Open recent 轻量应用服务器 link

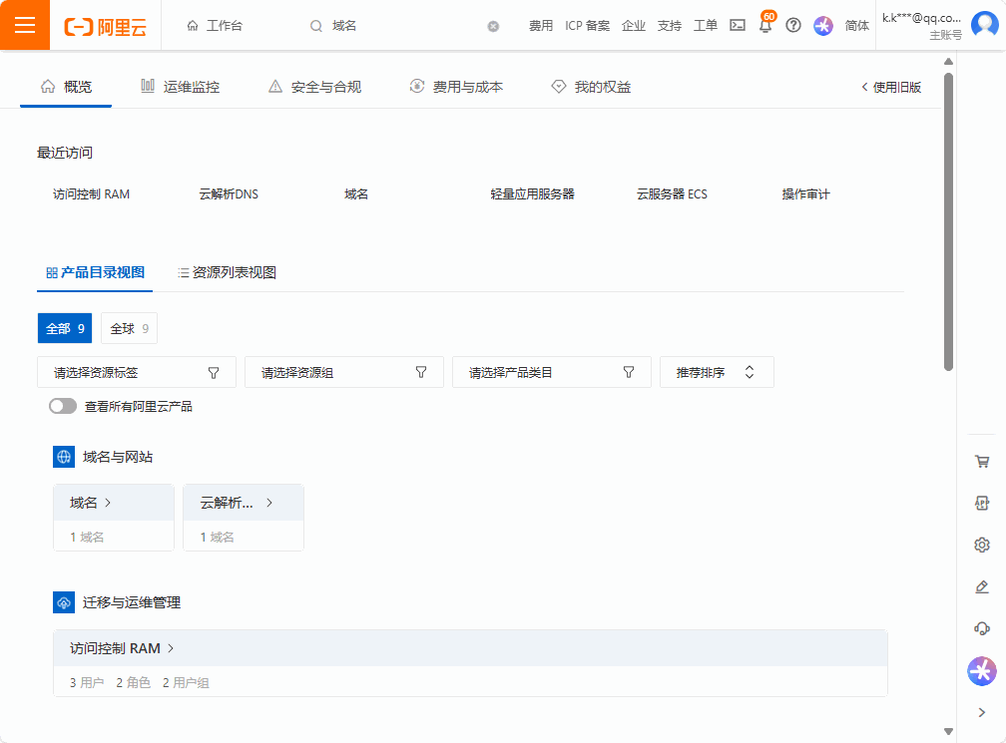[532, 194]
